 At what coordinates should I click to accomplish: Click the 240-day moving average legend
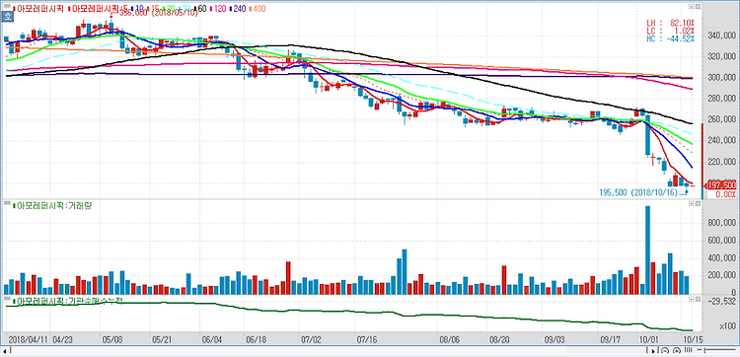[x=239, y=9]
